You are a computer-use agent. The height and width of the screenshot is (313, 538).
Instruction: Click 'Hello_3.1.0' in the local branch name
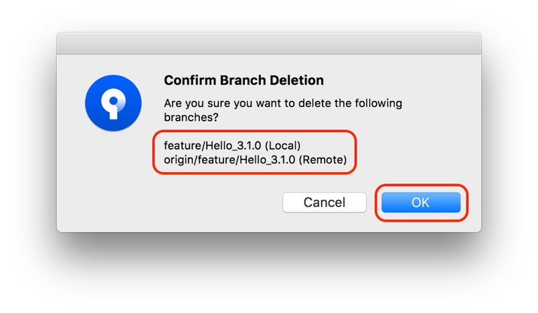(x=233, y=146)
